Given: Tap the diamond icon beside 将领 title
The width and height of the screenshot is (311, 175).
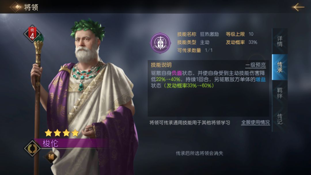Looking at the screenshot, I should coord(17,7).
